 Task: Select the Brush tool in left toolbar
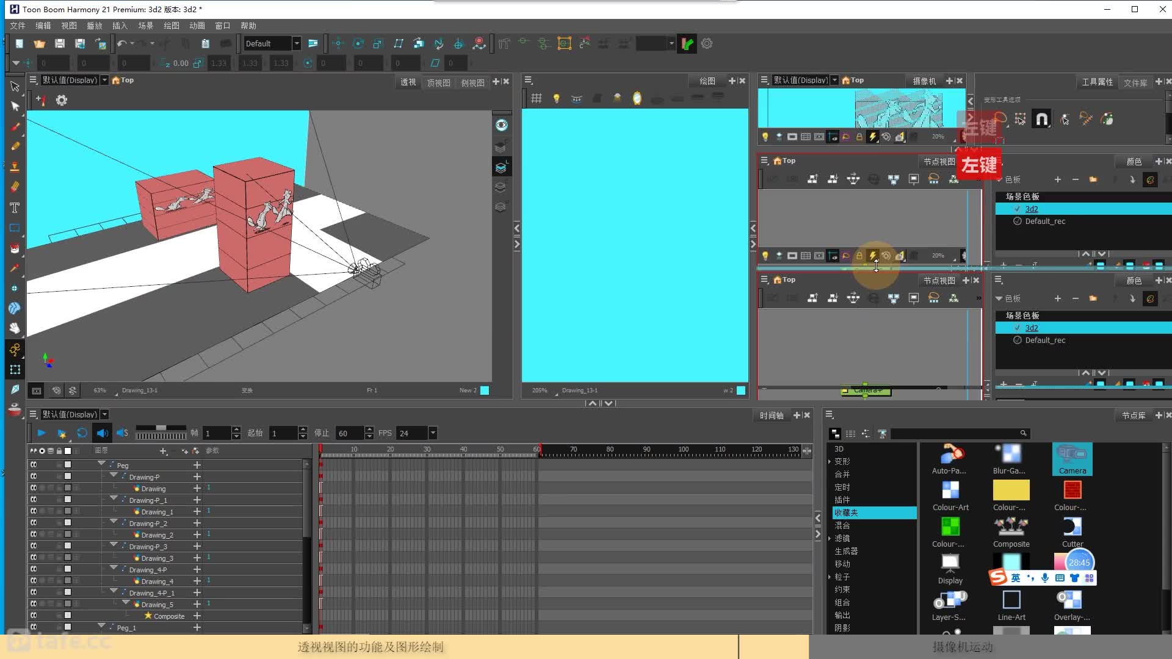[15, 126]
